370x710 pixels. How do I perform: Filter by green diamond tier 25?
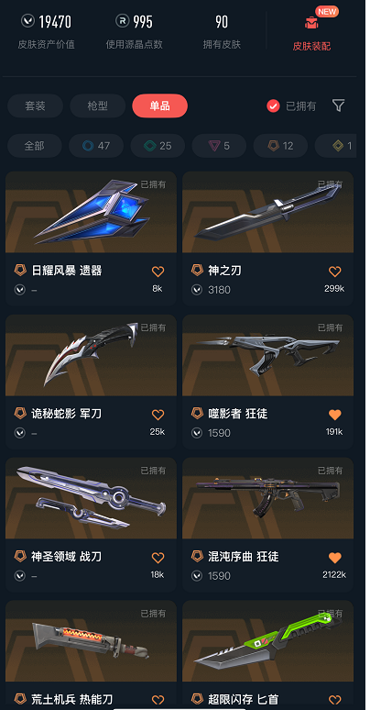pos(158,146)
